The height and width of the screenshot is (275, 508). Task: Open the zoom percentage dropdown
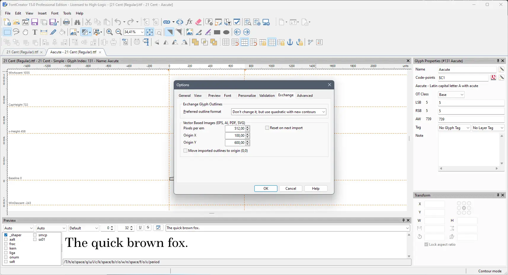[142, 32]
